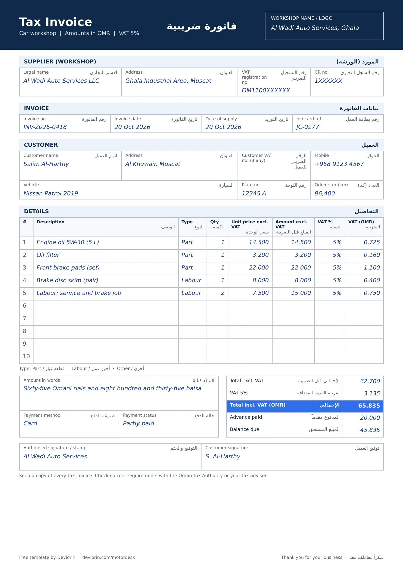Screen dimensions: 403x570
Task: Click the odometer reading 96,400
Action: click(325, 193)
